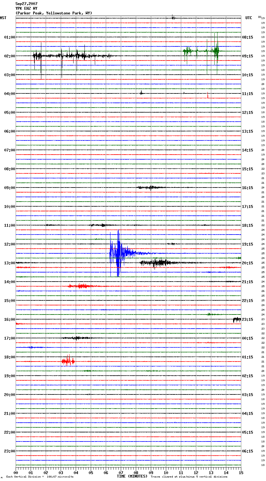Select the 20:00 MST row label
Screen dimensions: 266x481
(x=9, y=394)
